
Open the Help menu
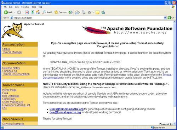[40, 7]
